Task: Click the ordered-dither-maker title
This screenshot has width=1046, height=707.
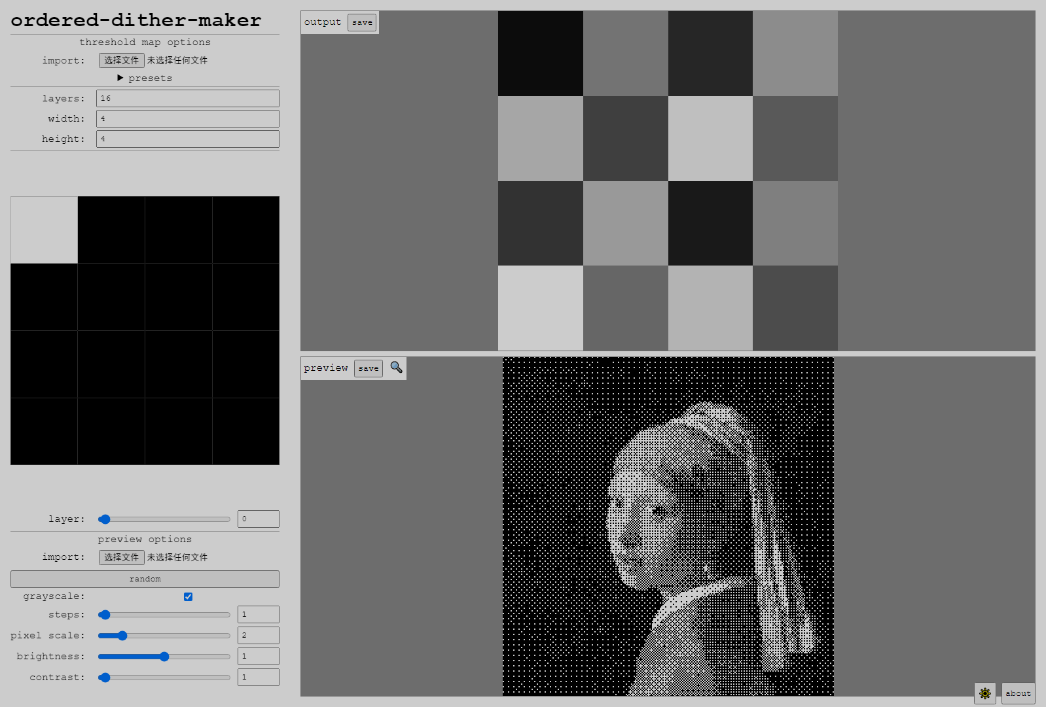Action: coord(136,20)
